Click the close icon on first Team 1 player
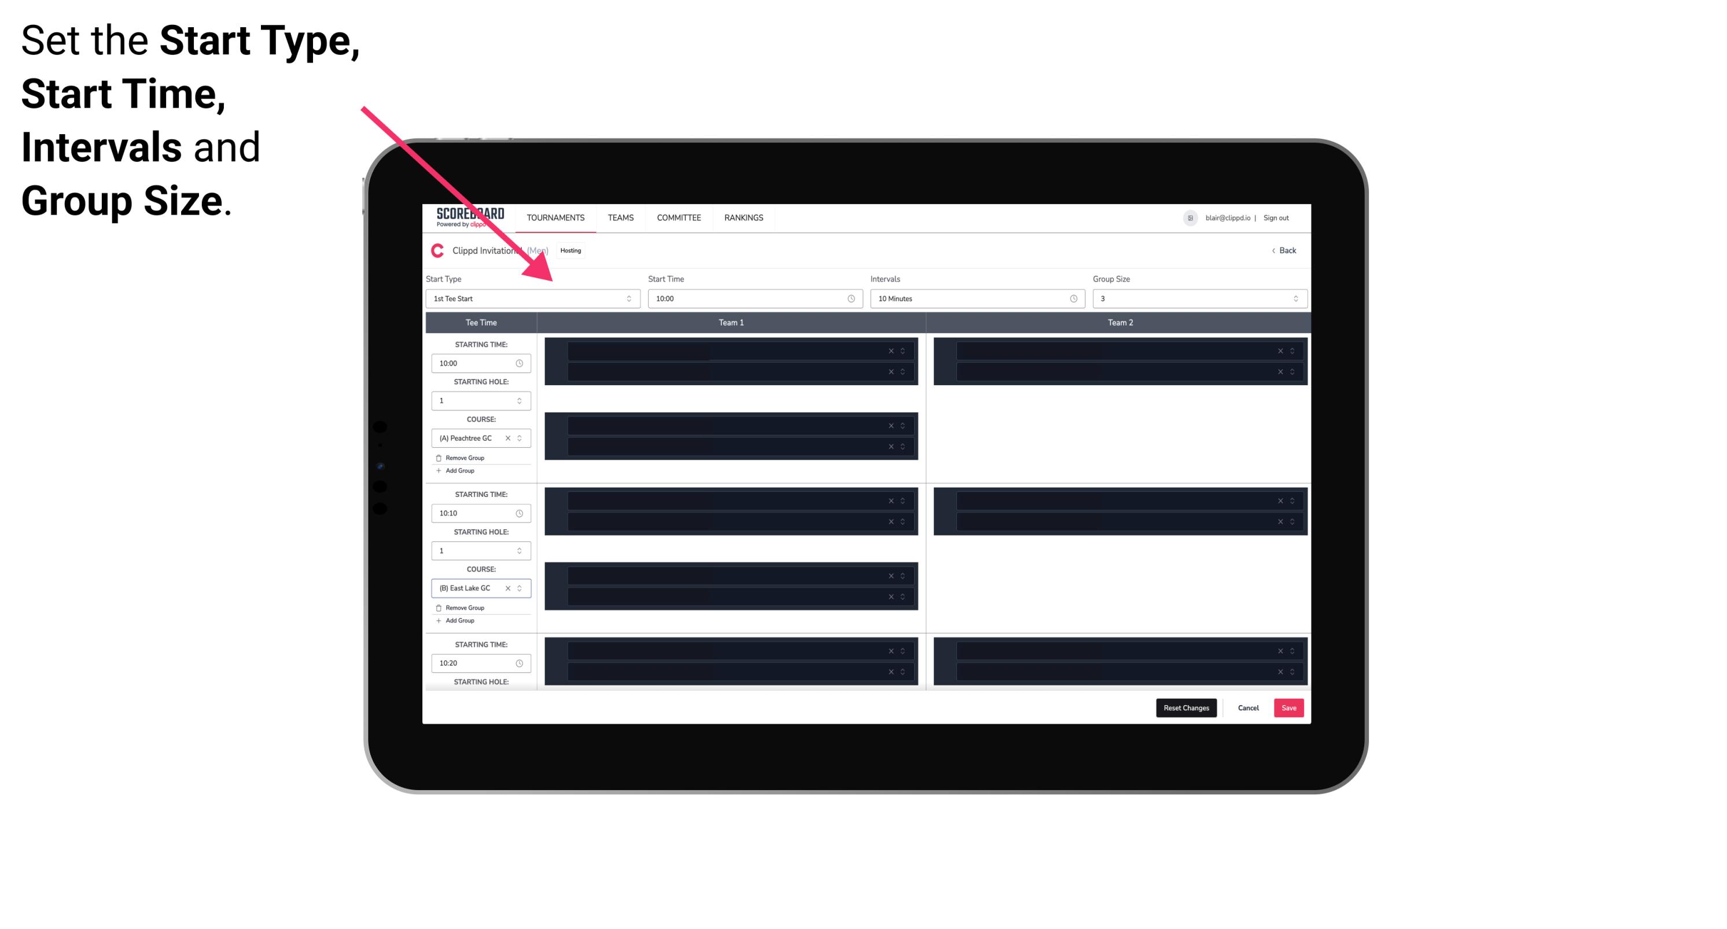The width and height of the screenshot is (1727, 929). coord(892,350)
